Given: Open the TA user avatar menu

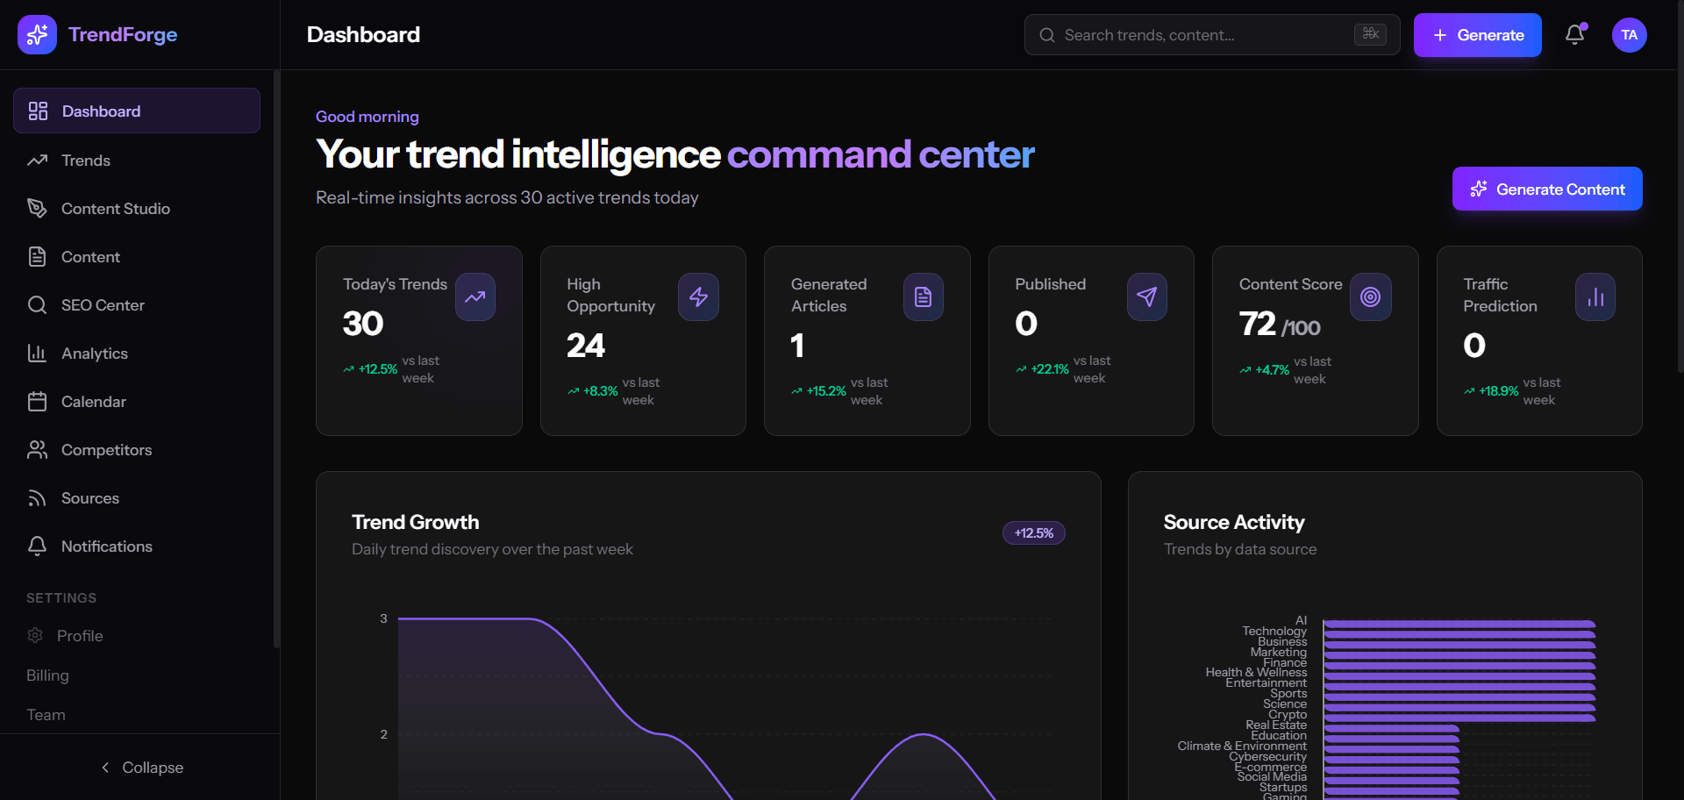Looking at the screenshot, I should (1629, 35).
